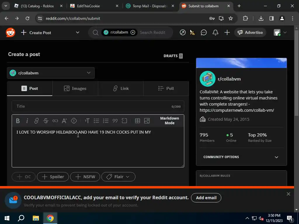This screenshot has height=224, width=299.
Task: Open Reddit Coins icon
Action: pyautogui.click(x=193, y=32)
